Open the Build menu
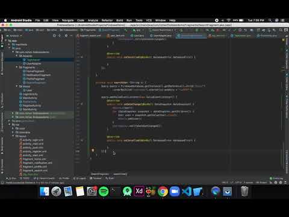The width and height of the screenshot is (289, 217). [119, 20]
